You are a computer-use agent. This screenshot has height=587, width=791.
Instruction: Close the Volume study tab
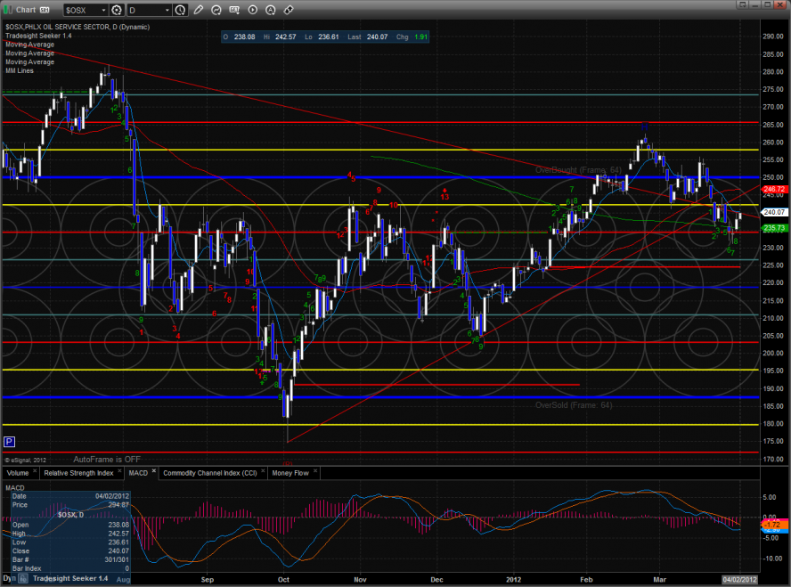tap(36, 472)
